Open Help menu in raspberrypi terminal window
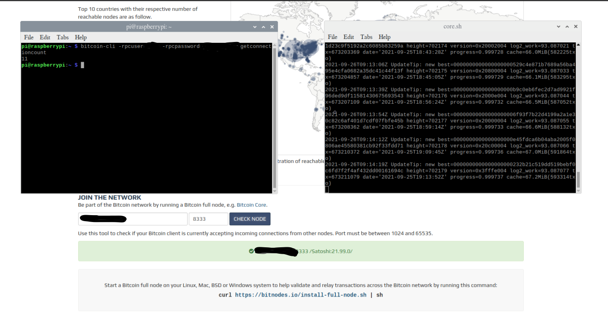 pyautogui.click(x=81, y=37)
